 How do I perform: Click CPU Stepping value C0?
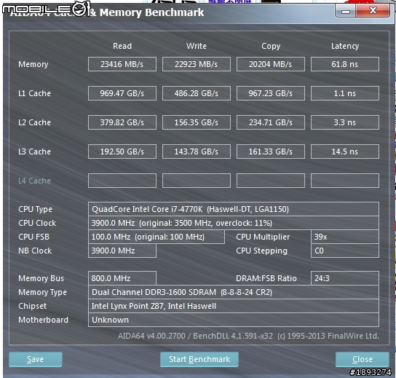point(345,251)
